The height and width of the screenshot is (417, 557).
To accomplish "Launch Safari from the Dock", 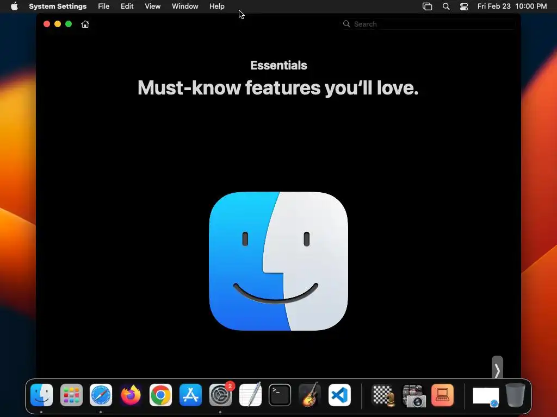I will click(x=101, y=395).
